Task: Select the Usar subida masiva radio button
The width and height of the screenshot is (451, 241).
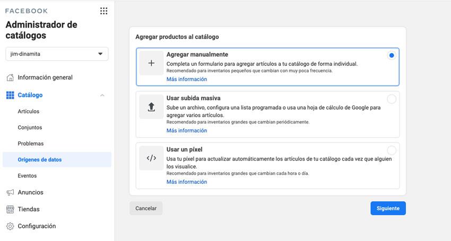Action: pos(391,99)
